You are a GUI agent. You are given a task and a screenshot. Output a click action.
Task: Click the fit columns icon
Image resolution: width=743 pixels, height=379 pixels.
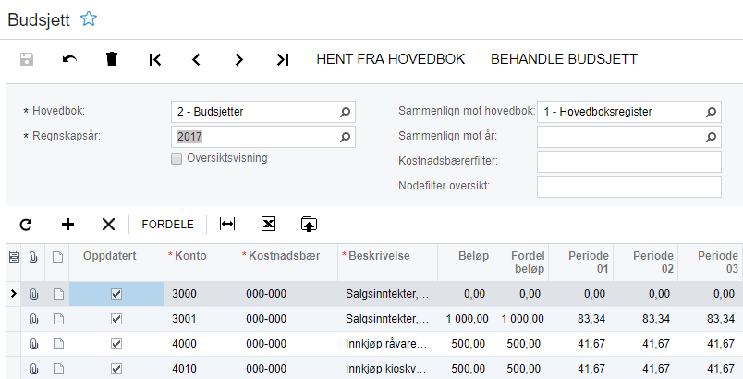[x=226, y=224]
